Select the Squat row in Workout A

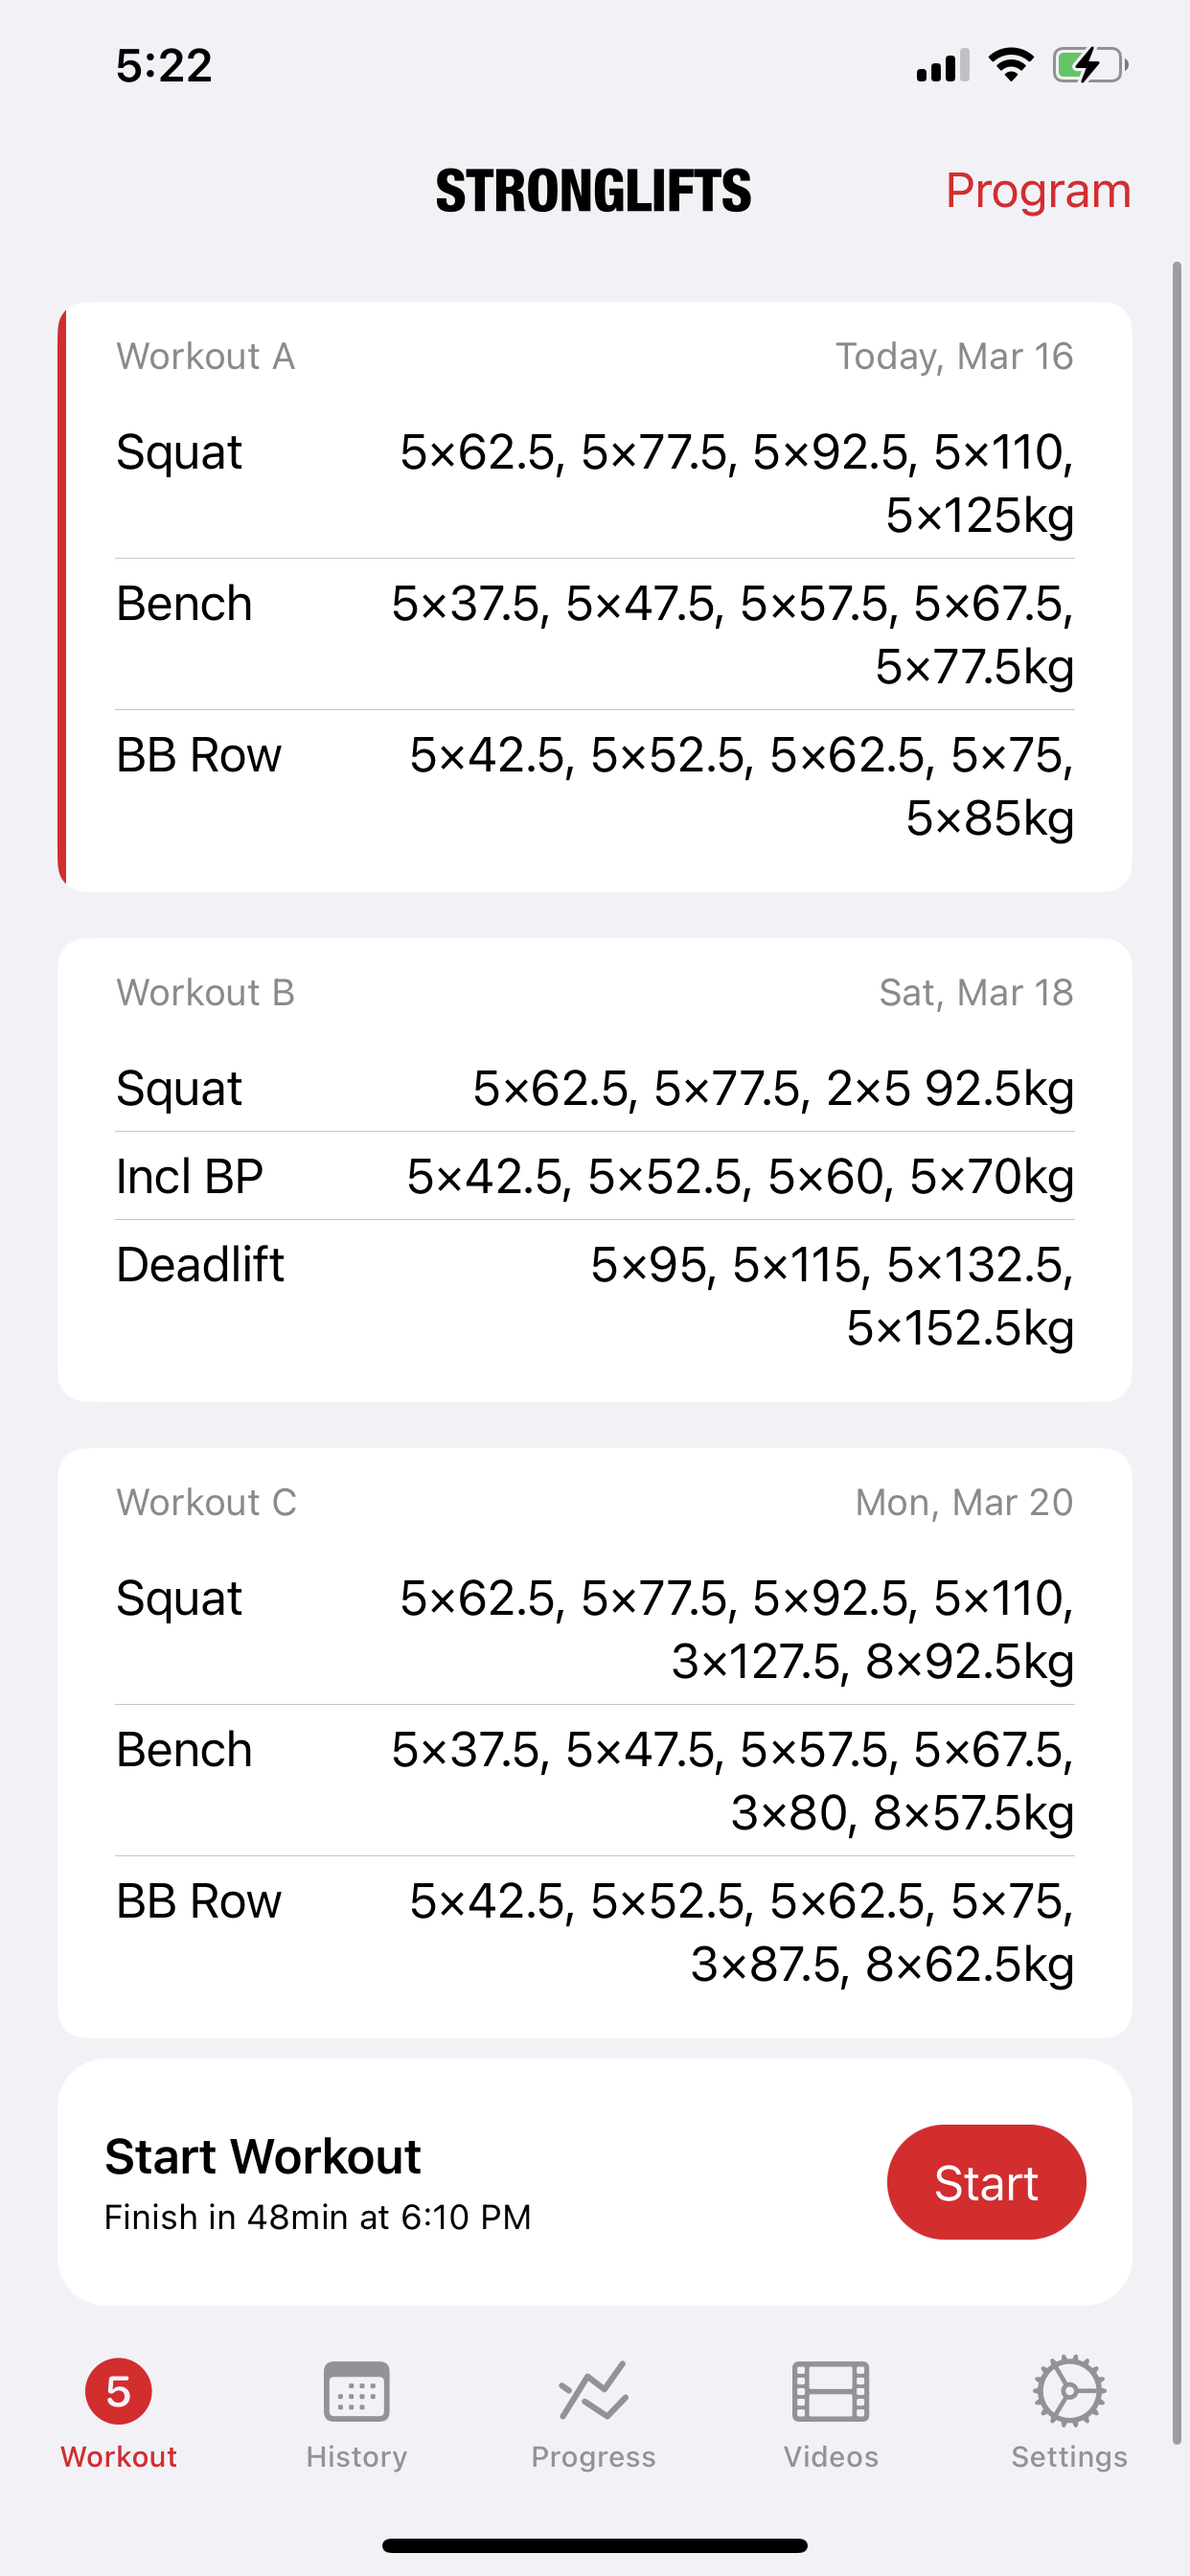click(x=594, y=483)
